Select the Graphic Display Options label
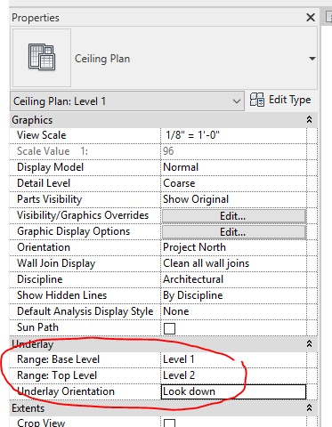 tap(74, 231)
